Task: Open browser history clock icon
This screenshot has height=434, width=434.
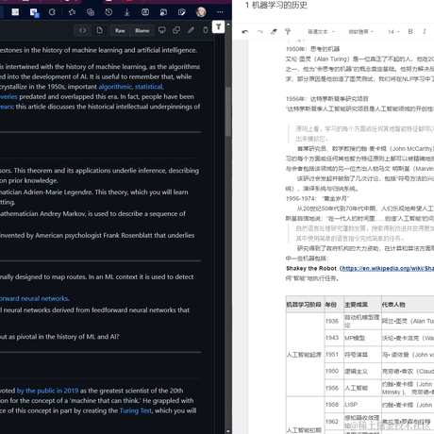Action: tap(108, 12)
